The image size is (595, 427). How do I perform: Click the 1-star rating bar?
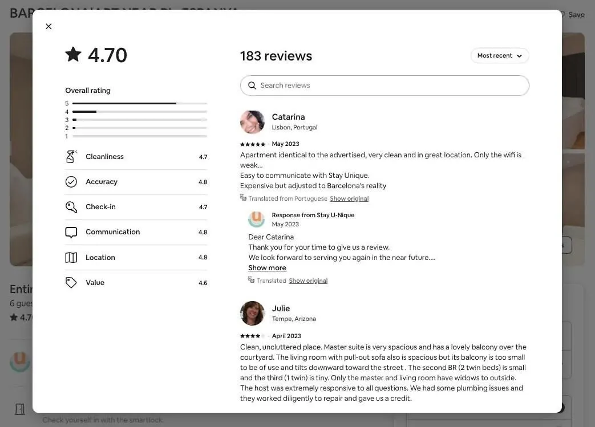140,136
